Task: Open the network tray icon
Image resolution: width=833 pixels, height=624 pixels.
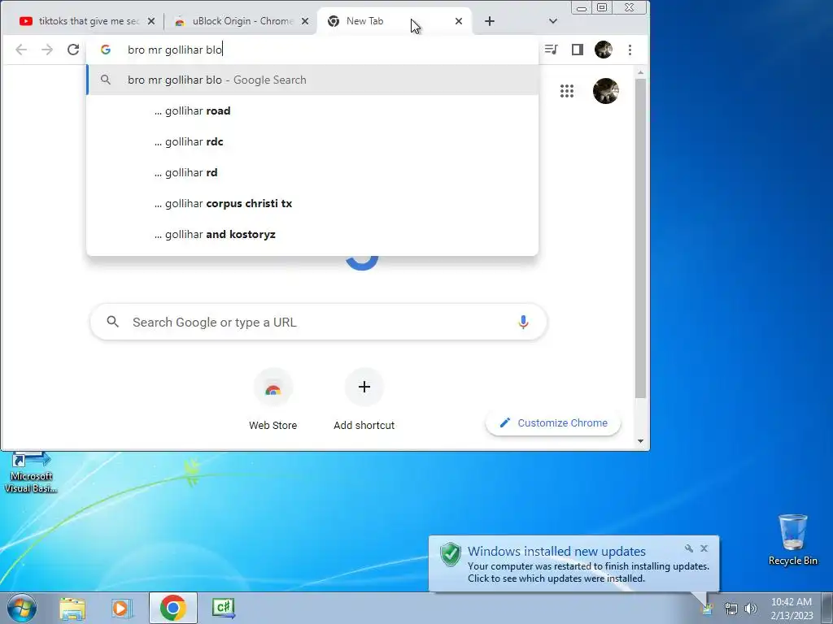Action: 731,609
